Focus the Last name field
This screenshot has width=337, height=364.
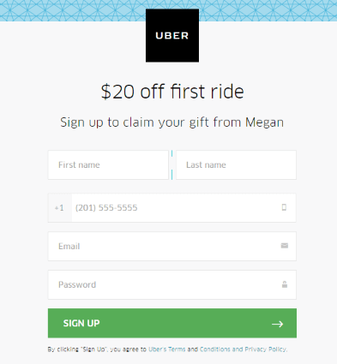pos(236,165)
